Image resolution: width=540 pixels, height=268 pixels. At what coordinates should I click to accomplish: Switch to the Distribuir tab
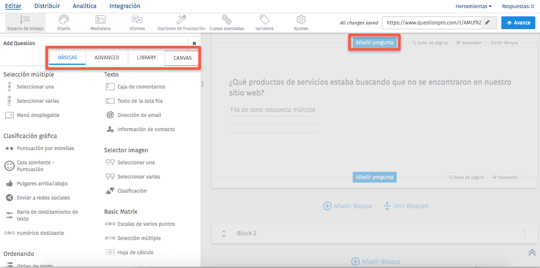coord(47,6)
